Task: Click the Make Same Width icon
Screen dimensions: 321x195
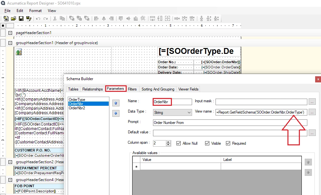Action: 152,18
